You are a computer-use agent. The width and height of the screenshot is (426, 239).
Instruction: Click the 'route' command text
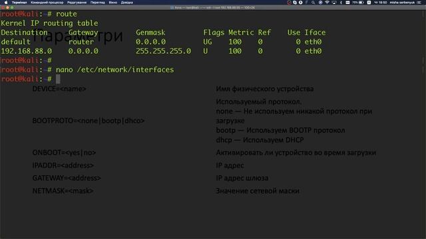click(67, 14)
